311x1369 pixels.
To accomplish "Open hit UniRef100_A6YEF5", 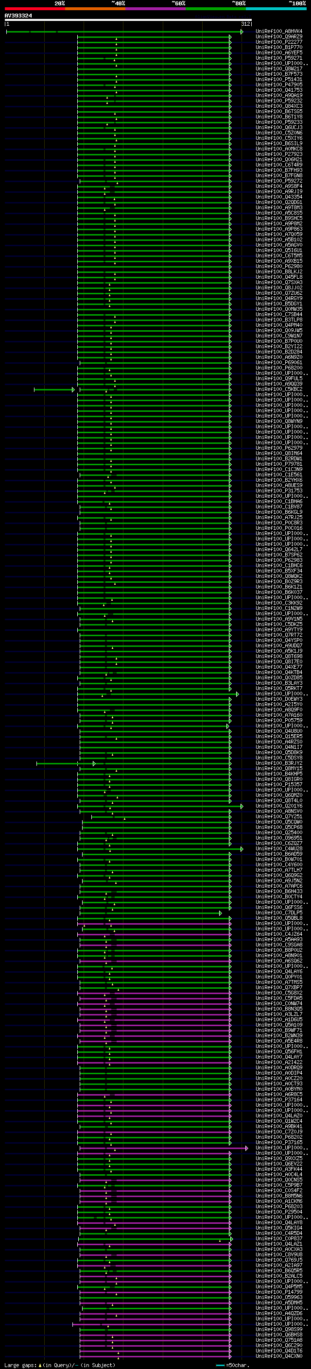I will point(279,52).
